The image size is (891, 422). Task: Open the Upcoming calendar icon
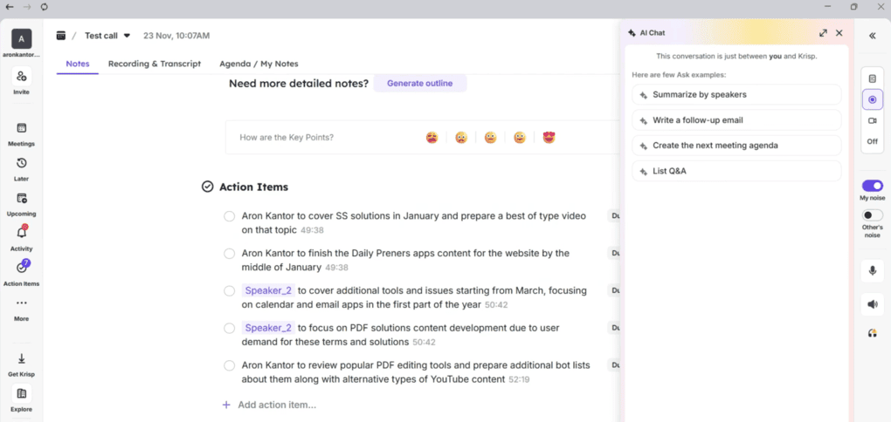coord(21,199)
